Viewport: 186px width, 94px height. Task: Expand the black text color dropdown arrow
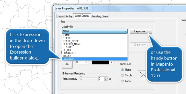coord(111,62)
